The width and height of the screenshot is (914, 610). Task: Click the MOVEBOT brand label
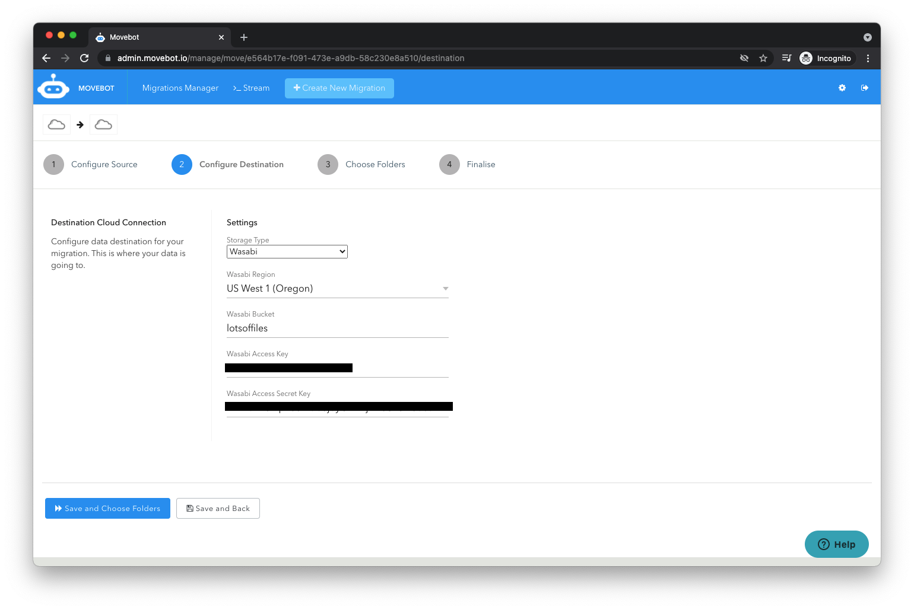(x=96, y=88)
